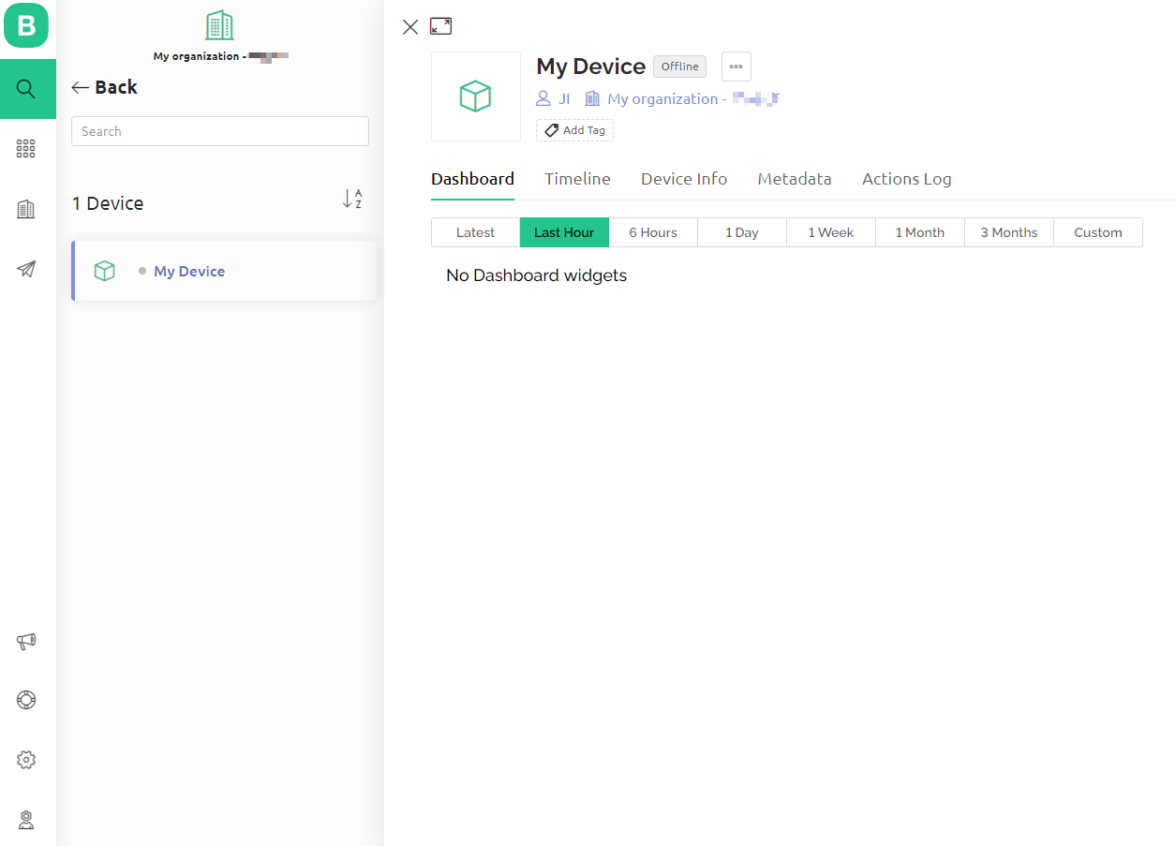This screenshot has height=846, width=1176.
Task: Open the organizations building icon in sidebar
Action: click(26, 209)
